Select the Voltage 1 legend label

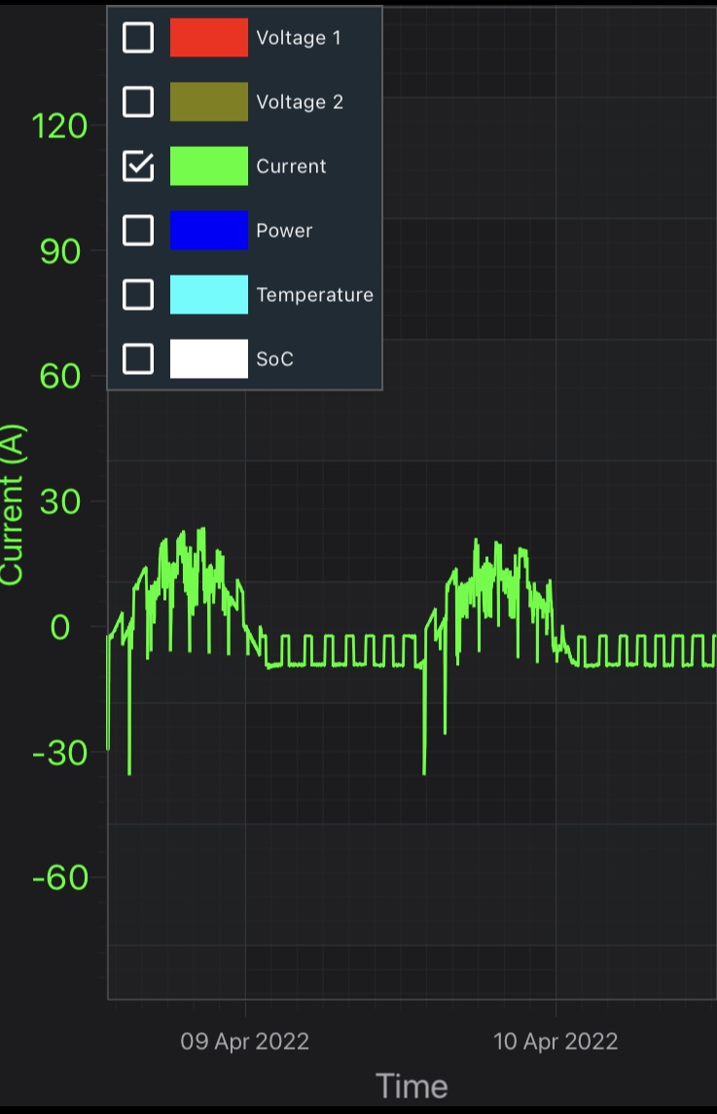(298, 38)
